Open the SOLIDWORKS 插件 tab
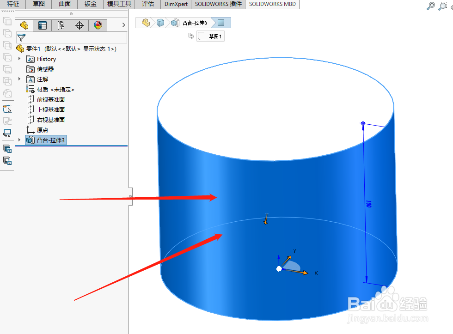 (x=218, y=4)
